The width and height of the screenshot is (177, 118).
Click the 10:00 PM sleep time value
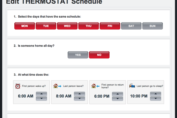tap(139, 96)
